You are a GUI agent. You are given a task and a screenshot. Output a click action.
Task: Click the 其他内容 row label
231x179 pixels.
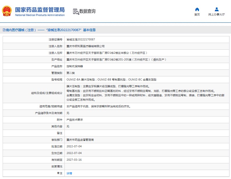(x=57, y=126)
